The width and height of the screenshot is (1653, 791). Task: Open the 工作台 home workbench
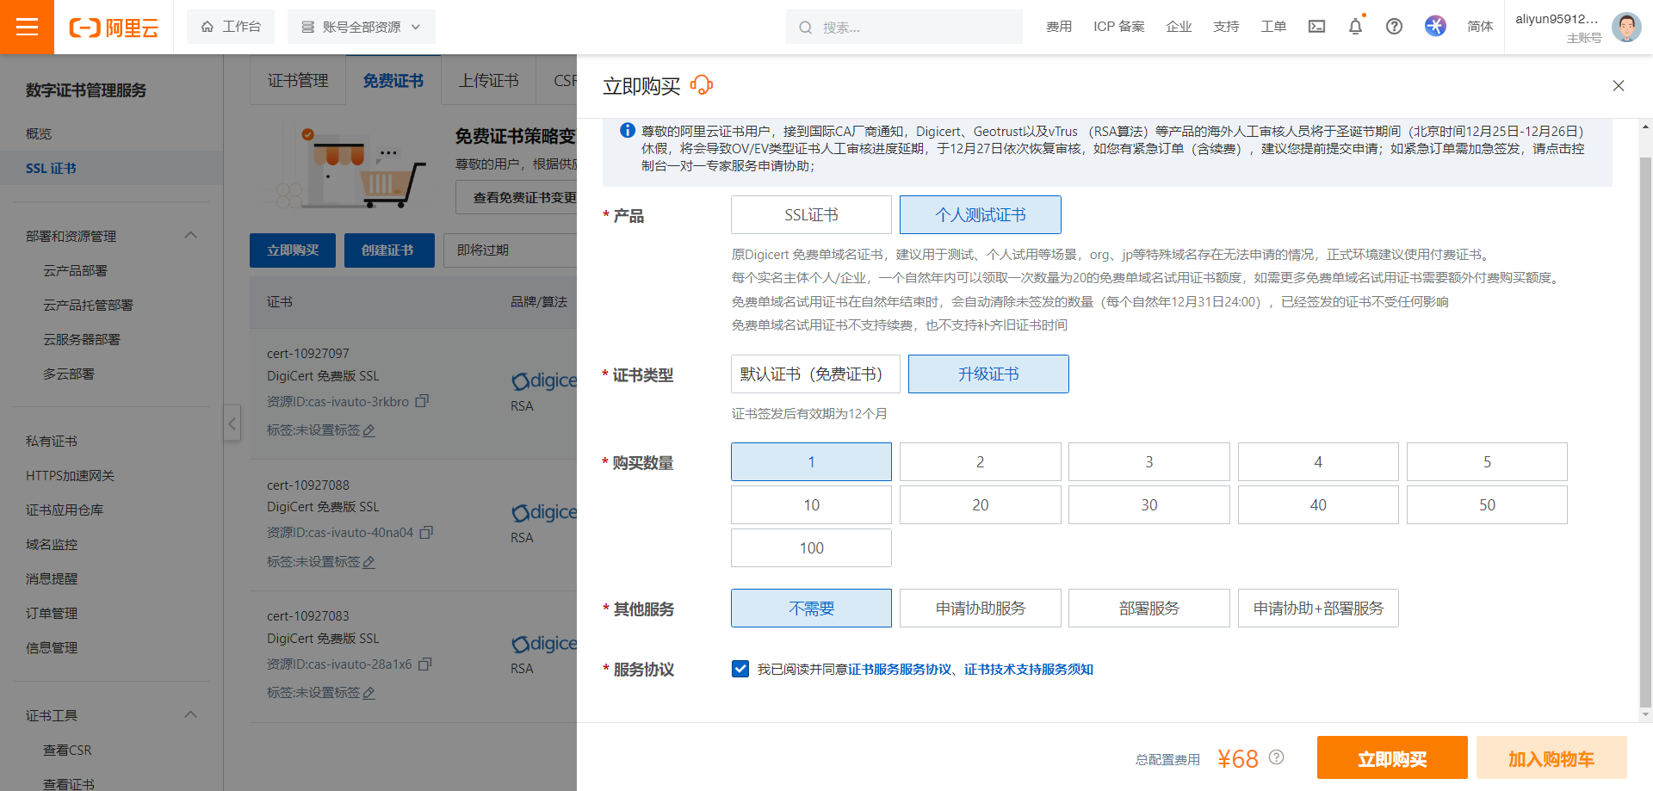pyautogui.click(x=231, y=27)
